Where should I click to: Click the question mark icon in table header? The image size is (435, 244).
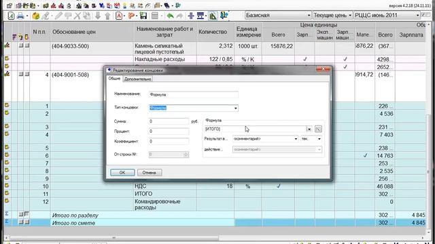point(20,37)
